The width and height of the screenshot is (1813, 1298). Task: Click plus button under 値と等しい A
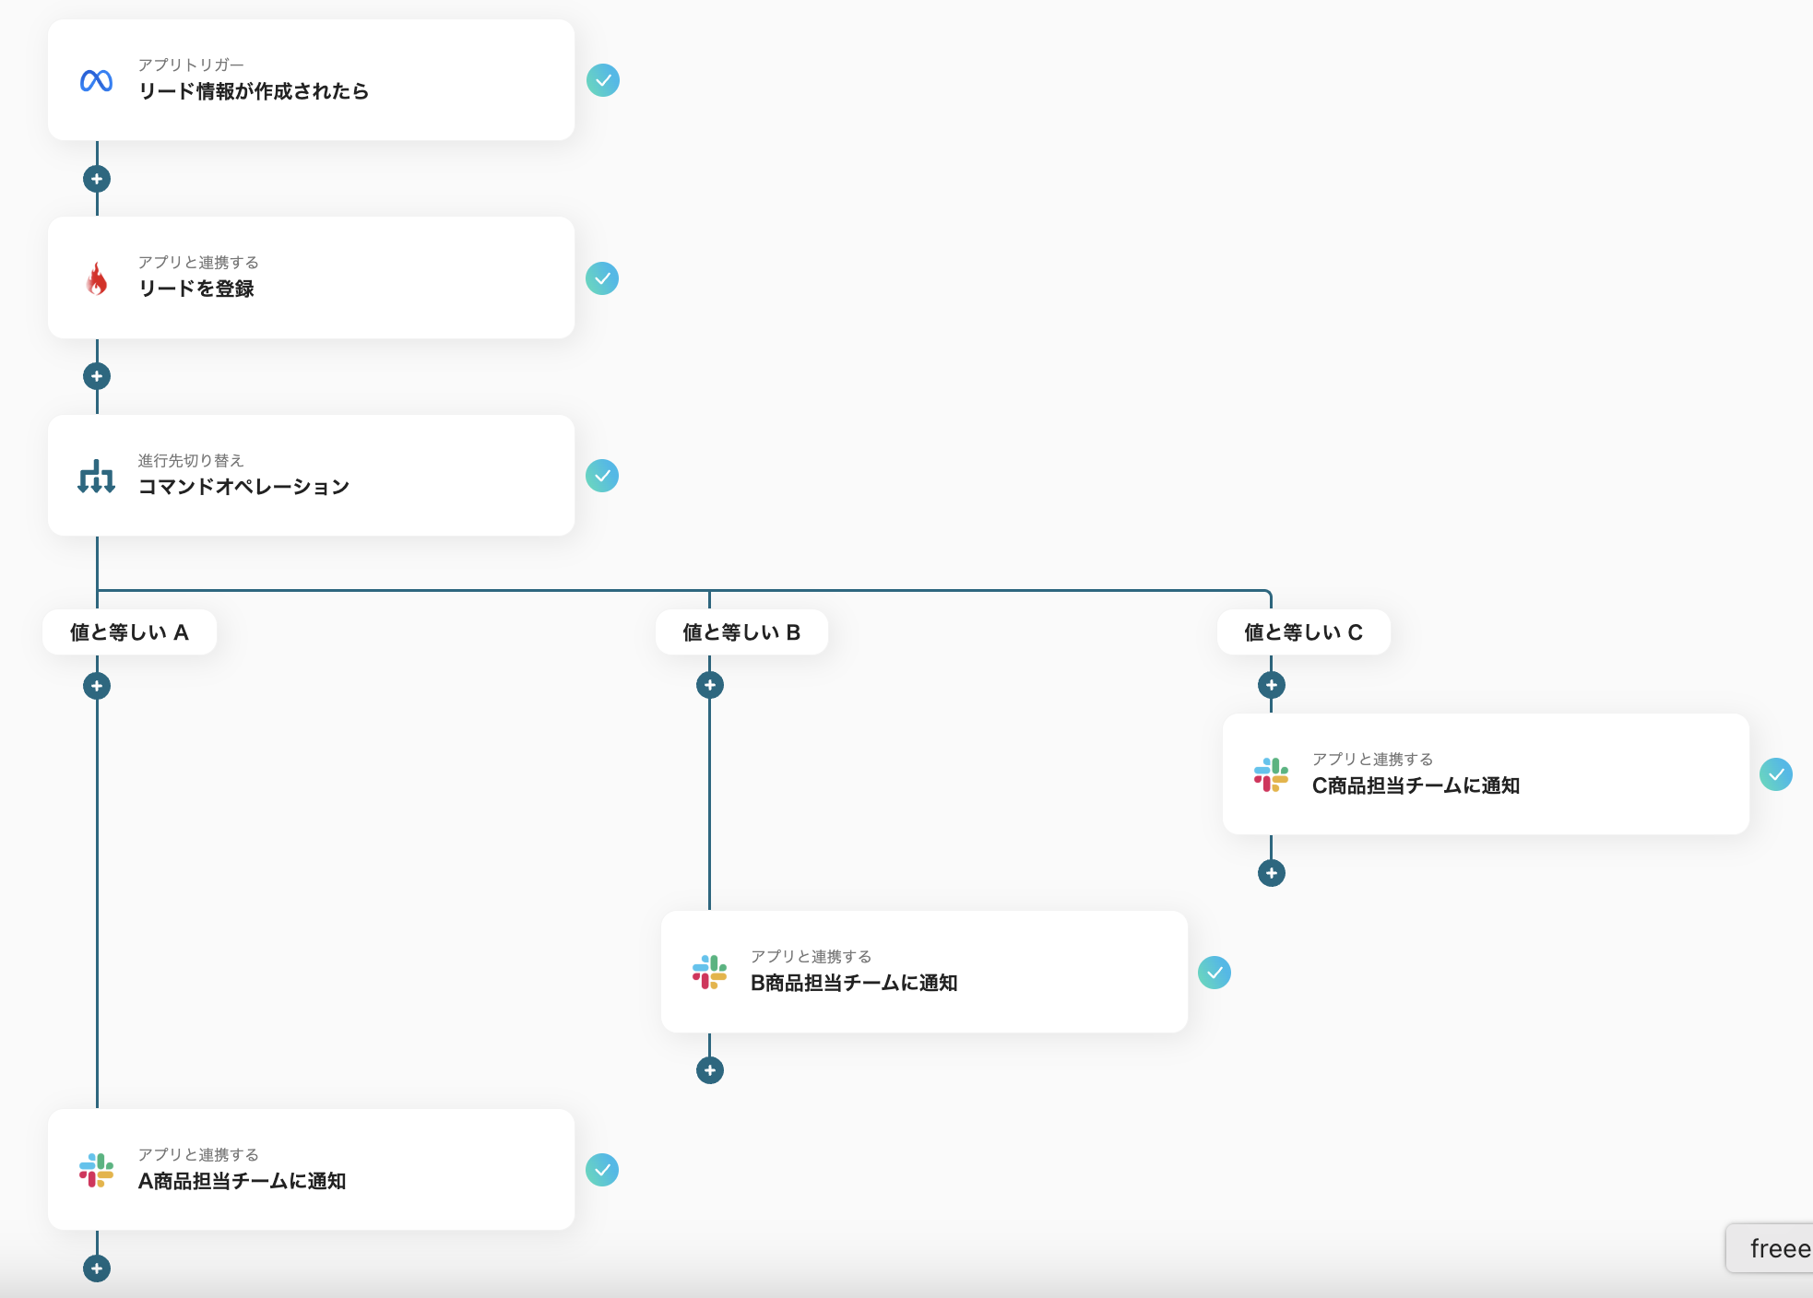point(97,686)
